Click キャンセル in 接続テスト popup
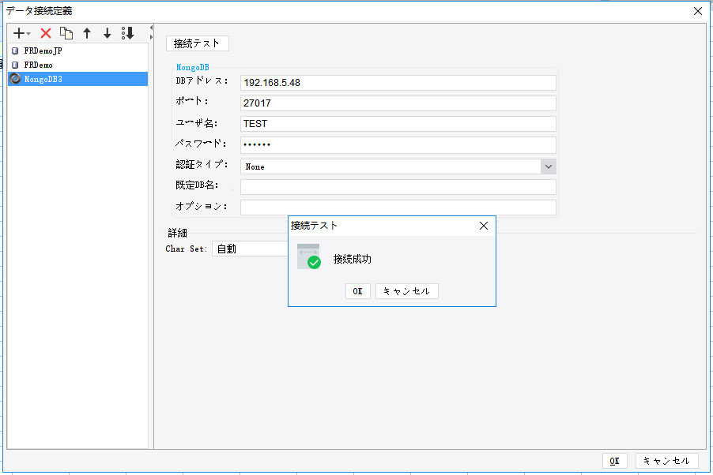 tap(407, 291)
